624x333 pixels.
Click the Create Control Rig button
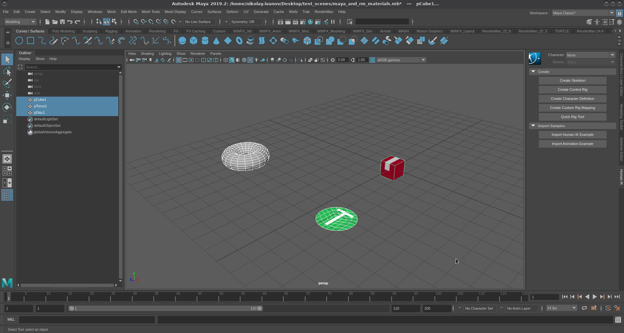(572, 89)
